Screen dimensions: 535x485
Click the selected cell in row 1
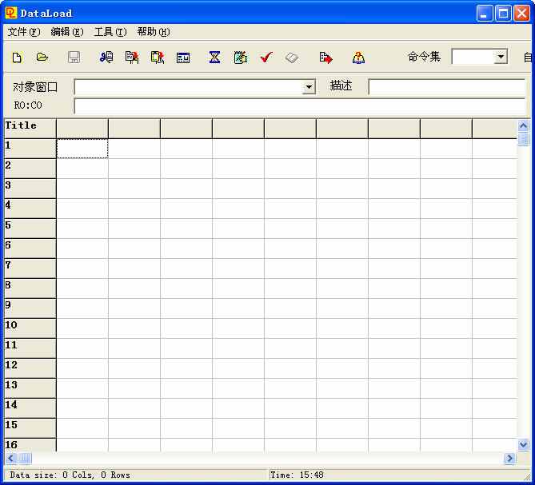tap(82, 149)
